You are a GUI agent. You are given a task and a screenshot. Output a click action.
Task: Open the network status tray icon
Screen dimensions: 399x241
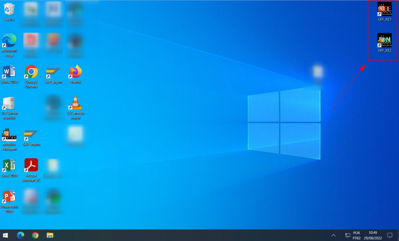pos(348,235)
